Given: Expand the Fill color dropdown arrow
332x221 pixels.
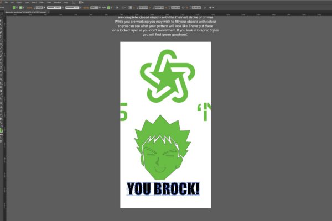Looking at the screenshot, I should [17, 8].
